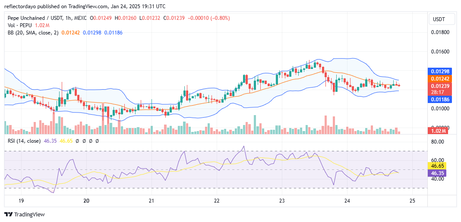Click date 20 on time axis

click(x=86, y=200)
